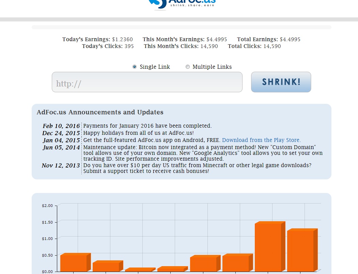Viewport: 358px width, 274px height.
Task: Click the $0.50 axis label on chart
Action: [47, 255]
